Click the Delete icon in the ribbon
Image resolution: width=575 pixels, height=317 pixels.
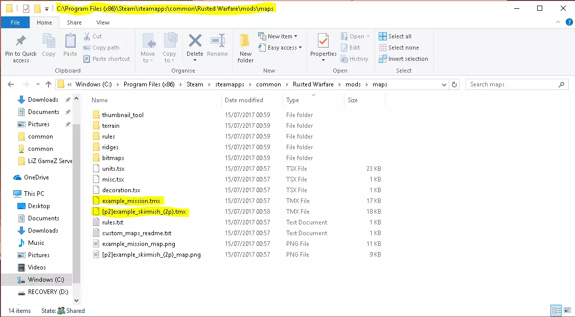[x=195, y=41]
